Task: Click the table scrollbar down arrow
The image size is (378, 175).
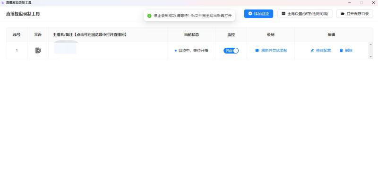Action: point(371,57)
